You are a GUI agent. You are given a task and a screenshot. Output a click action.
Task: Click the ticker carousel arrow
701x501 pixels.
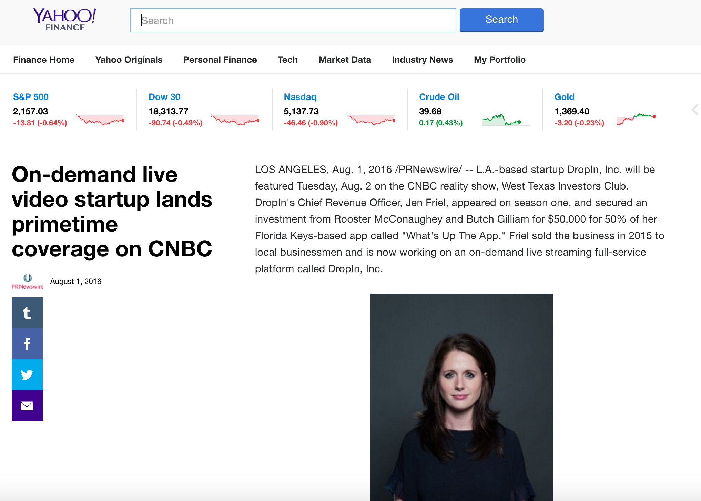point(695,110)
